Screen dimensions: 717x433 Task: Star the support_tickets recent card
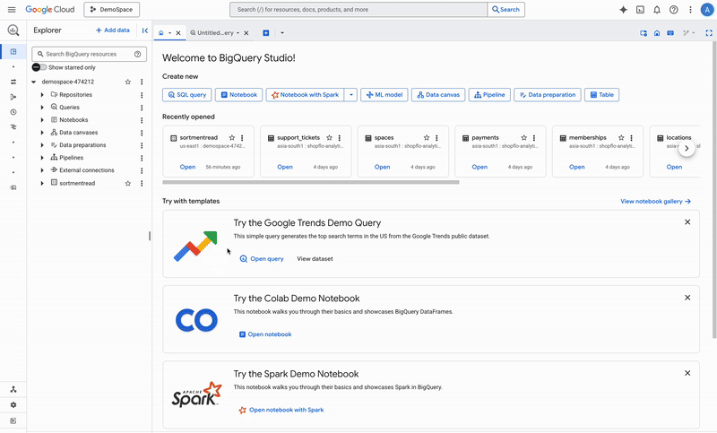click(329, 138)
